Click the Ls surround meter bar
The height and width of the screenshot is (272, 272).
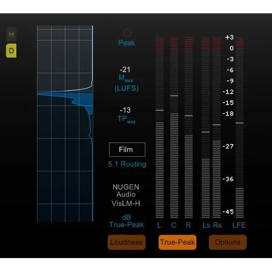coord(205,127)
